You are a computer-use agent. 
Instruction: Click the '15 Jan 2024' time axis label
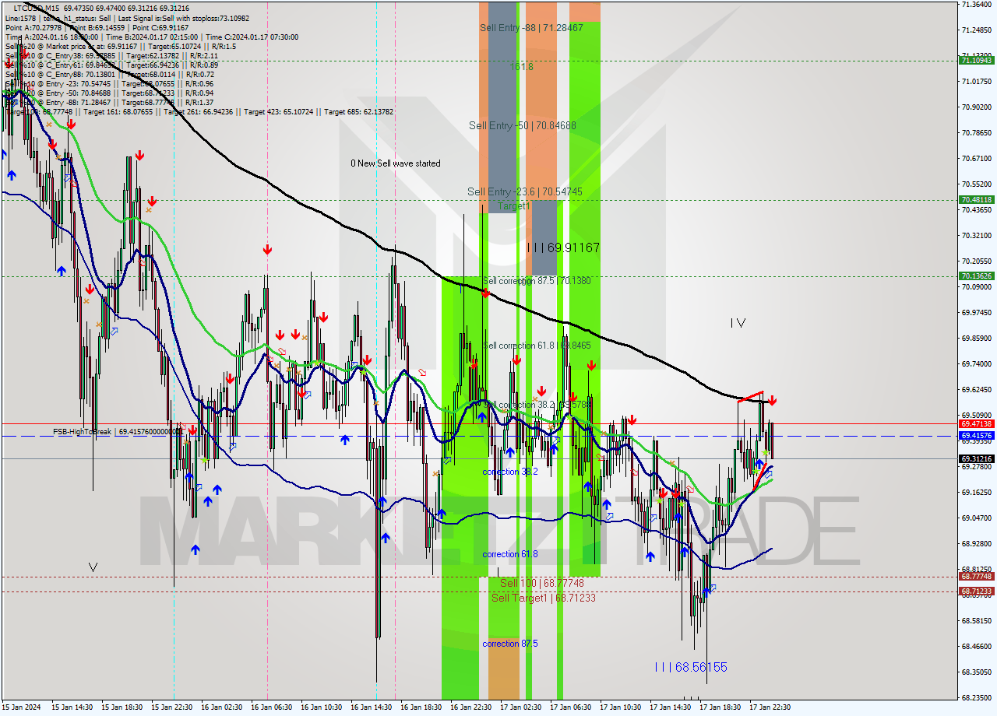coord(19,707)
